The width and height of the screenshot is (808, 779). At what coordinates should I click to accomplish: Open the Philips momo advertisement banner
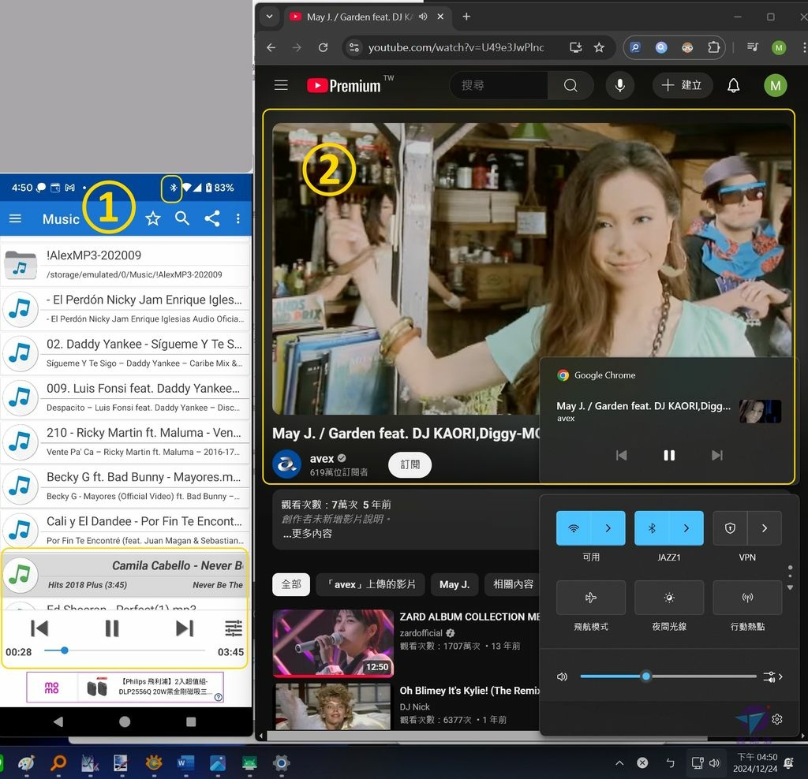[x=125, y=687]
